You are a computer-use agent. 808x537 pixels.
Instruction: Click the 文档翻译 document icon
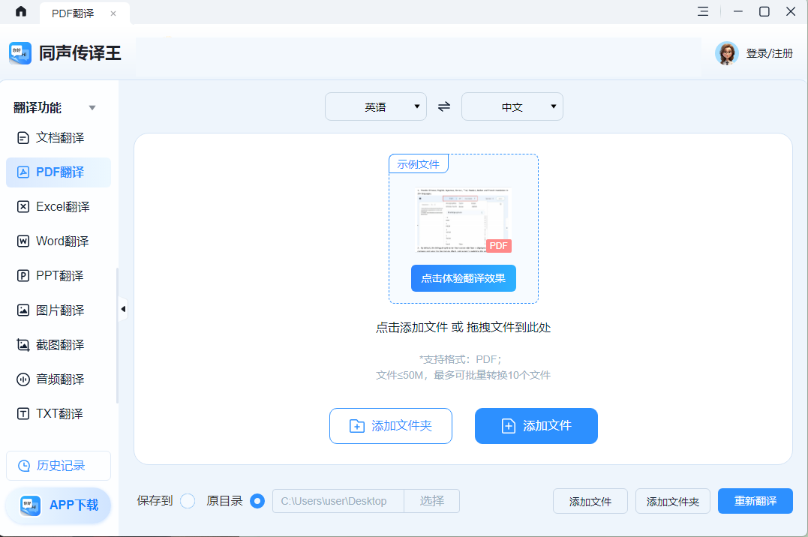point(23,137)
